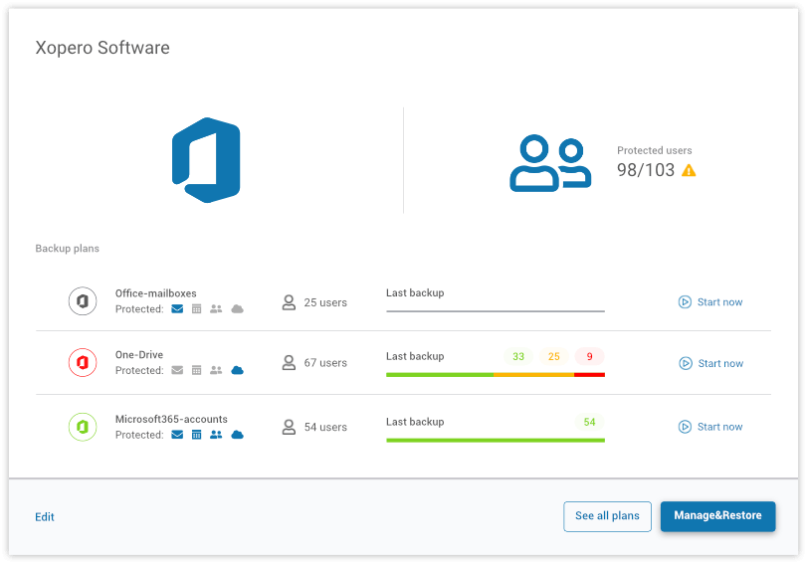Click the green Microsoft365-accounts plan icon

(x=83, y=427)
